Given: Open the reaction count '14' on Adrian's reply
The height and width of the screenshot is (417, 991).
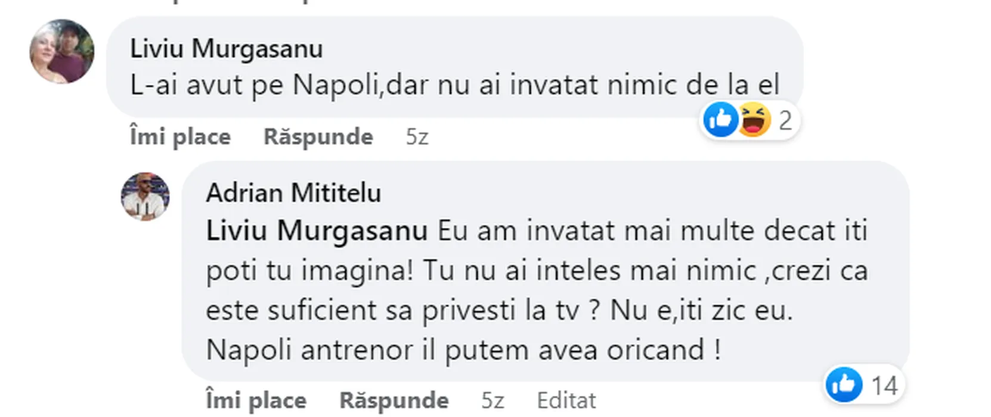Looking at the screenshot, I should coord(884,386).
